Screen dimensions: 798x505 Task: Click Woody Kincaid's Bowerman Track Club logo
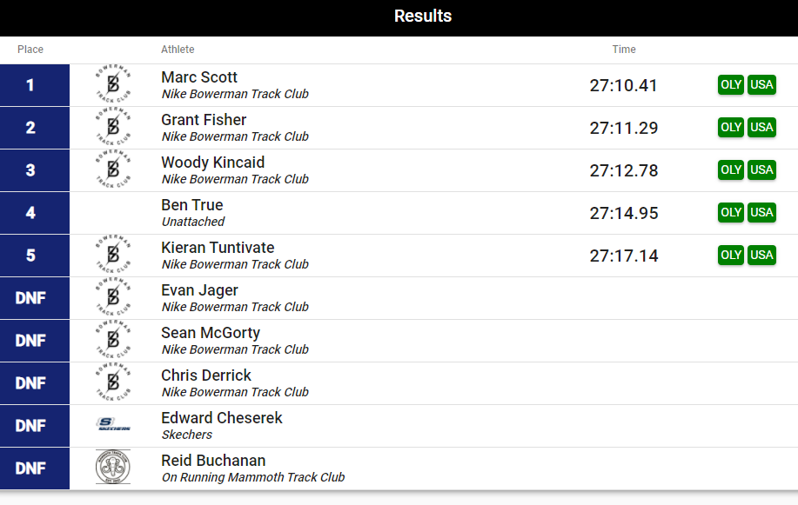[x=113, y=169]
